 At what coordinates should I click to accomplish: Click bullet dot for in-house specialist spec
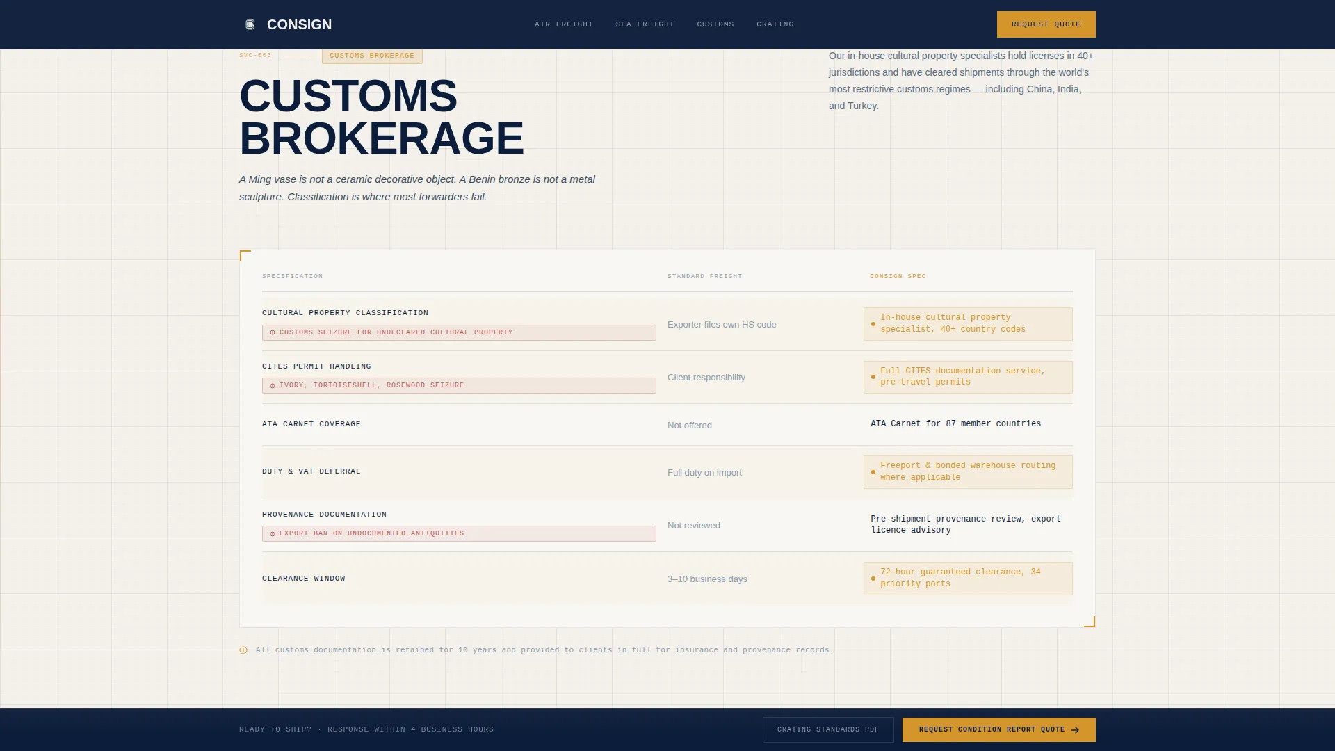click(x=873, y=324)
